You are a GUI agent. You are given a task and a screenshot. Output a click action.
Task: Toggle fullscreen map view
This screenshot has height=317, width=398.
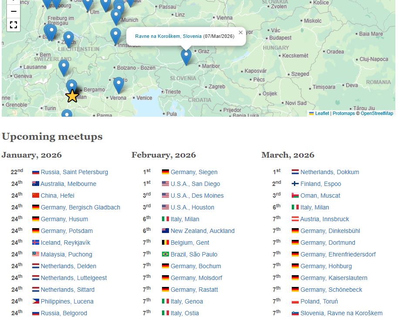pyautogui.click(x=13, y=25)
